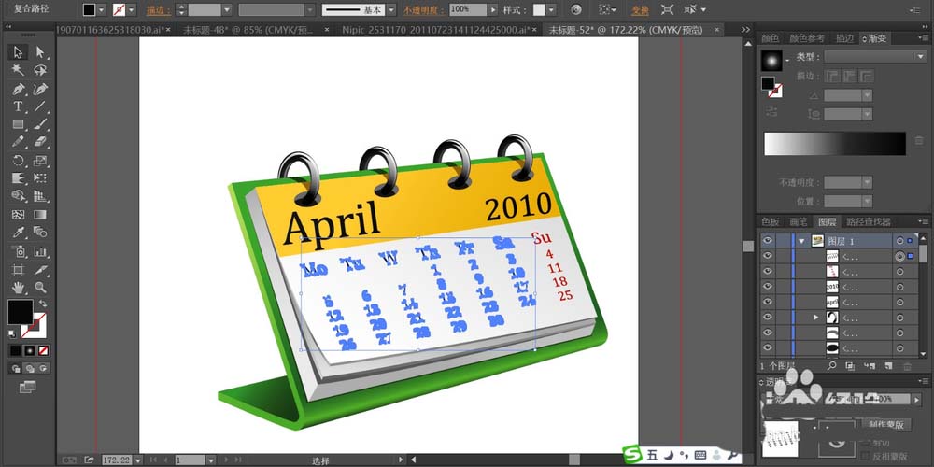
Task: Hide the black ellipse sublayer
Action: click(768, 347)
